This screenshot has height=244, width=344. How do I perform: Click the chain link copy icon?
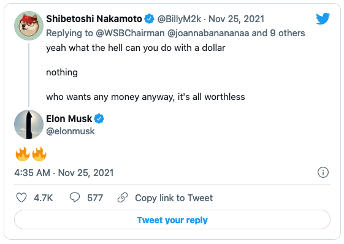[x=123, y=197]
